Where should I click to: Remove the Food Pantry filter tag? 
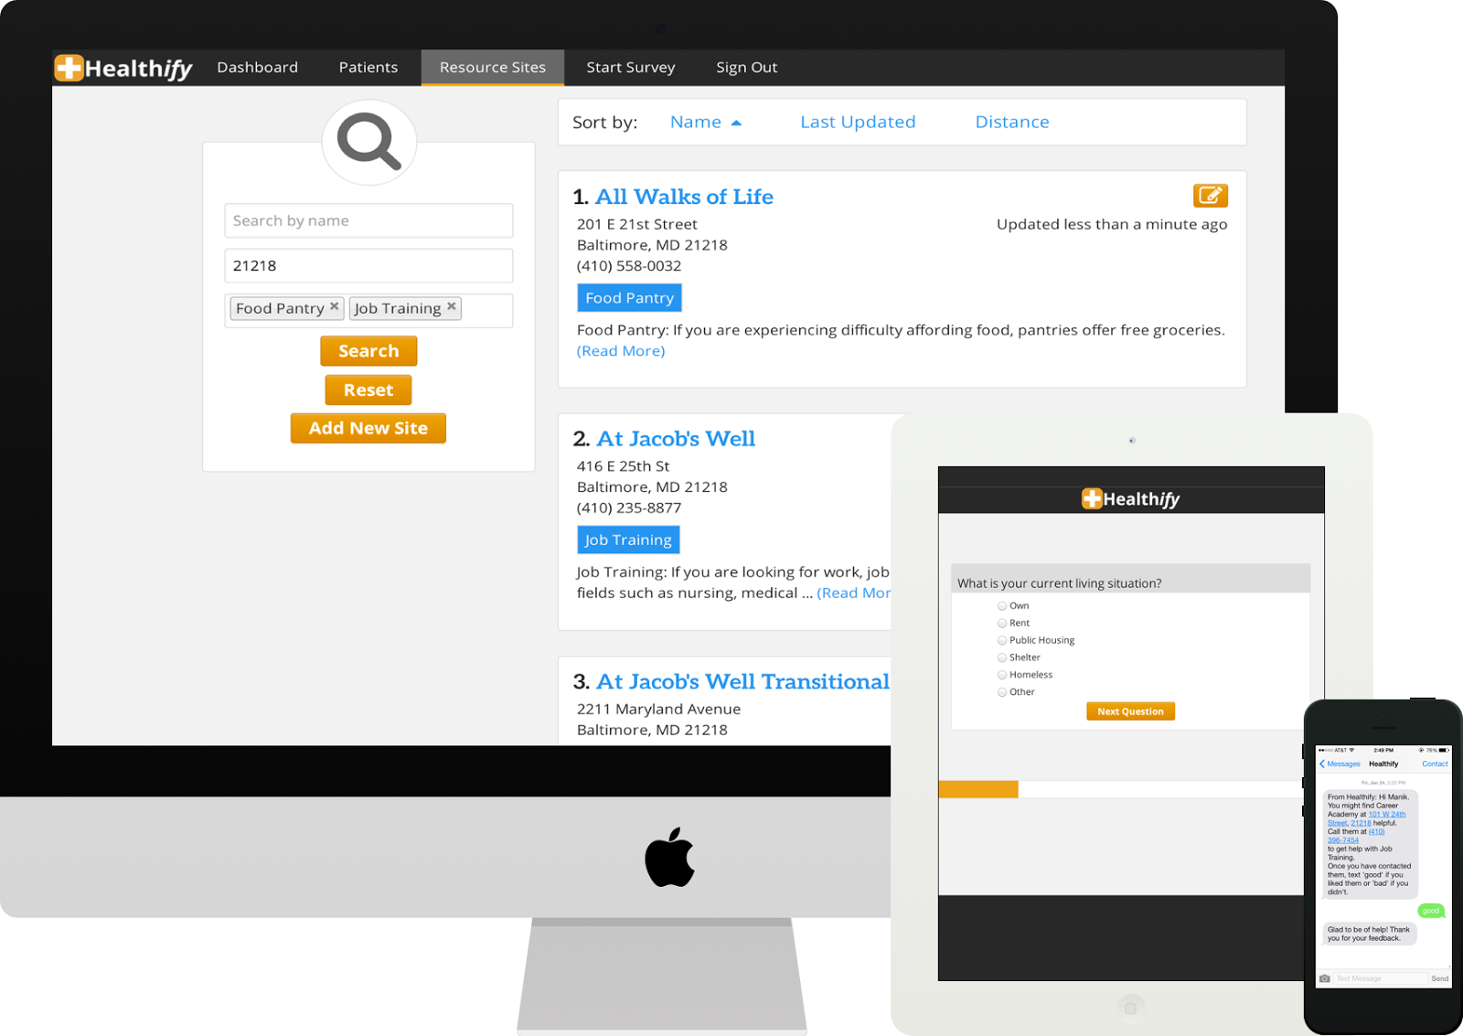click(x=335, y=306)
